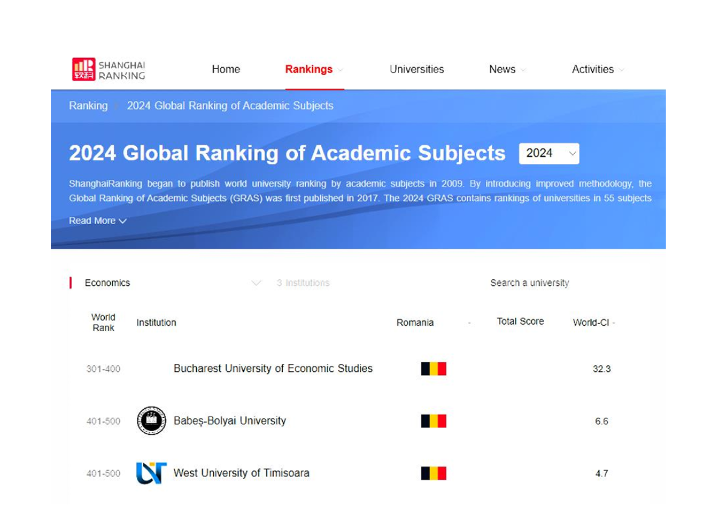
Task: Open the World-Cl indicator dropdown
Action: click(x=594, y=322)
